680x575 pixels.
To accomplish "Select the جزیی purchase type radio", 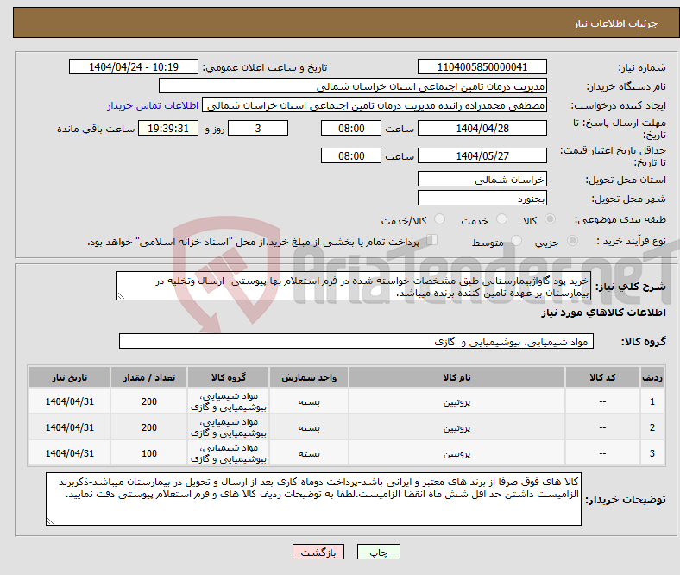I will pyautogui.click(x=572, y=241).
